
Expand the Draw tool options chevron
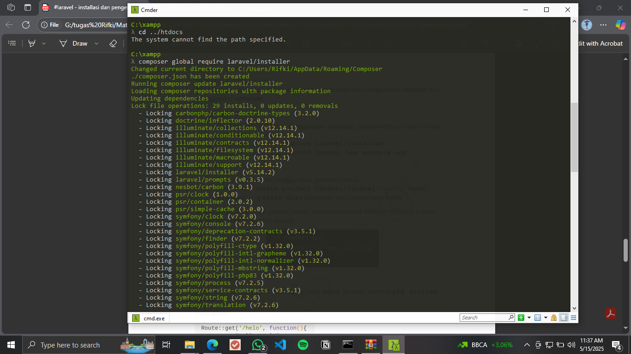96,43
